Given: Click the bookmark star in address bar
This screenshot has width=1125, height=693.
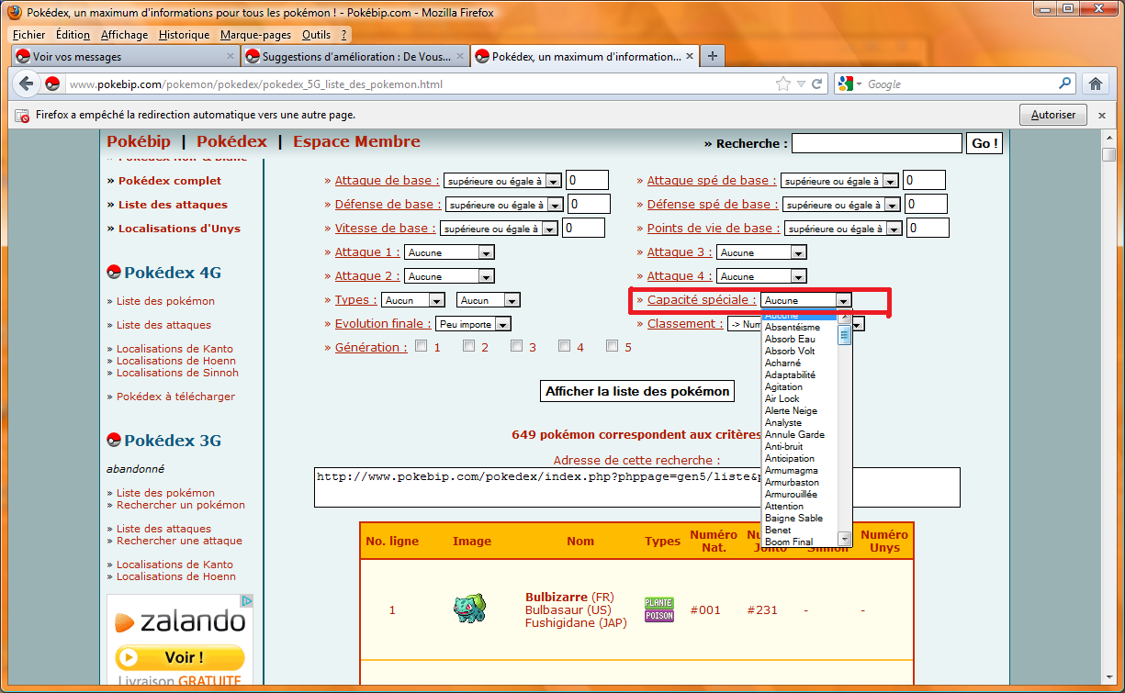Looking at the screenshot, I should [783, 84].
